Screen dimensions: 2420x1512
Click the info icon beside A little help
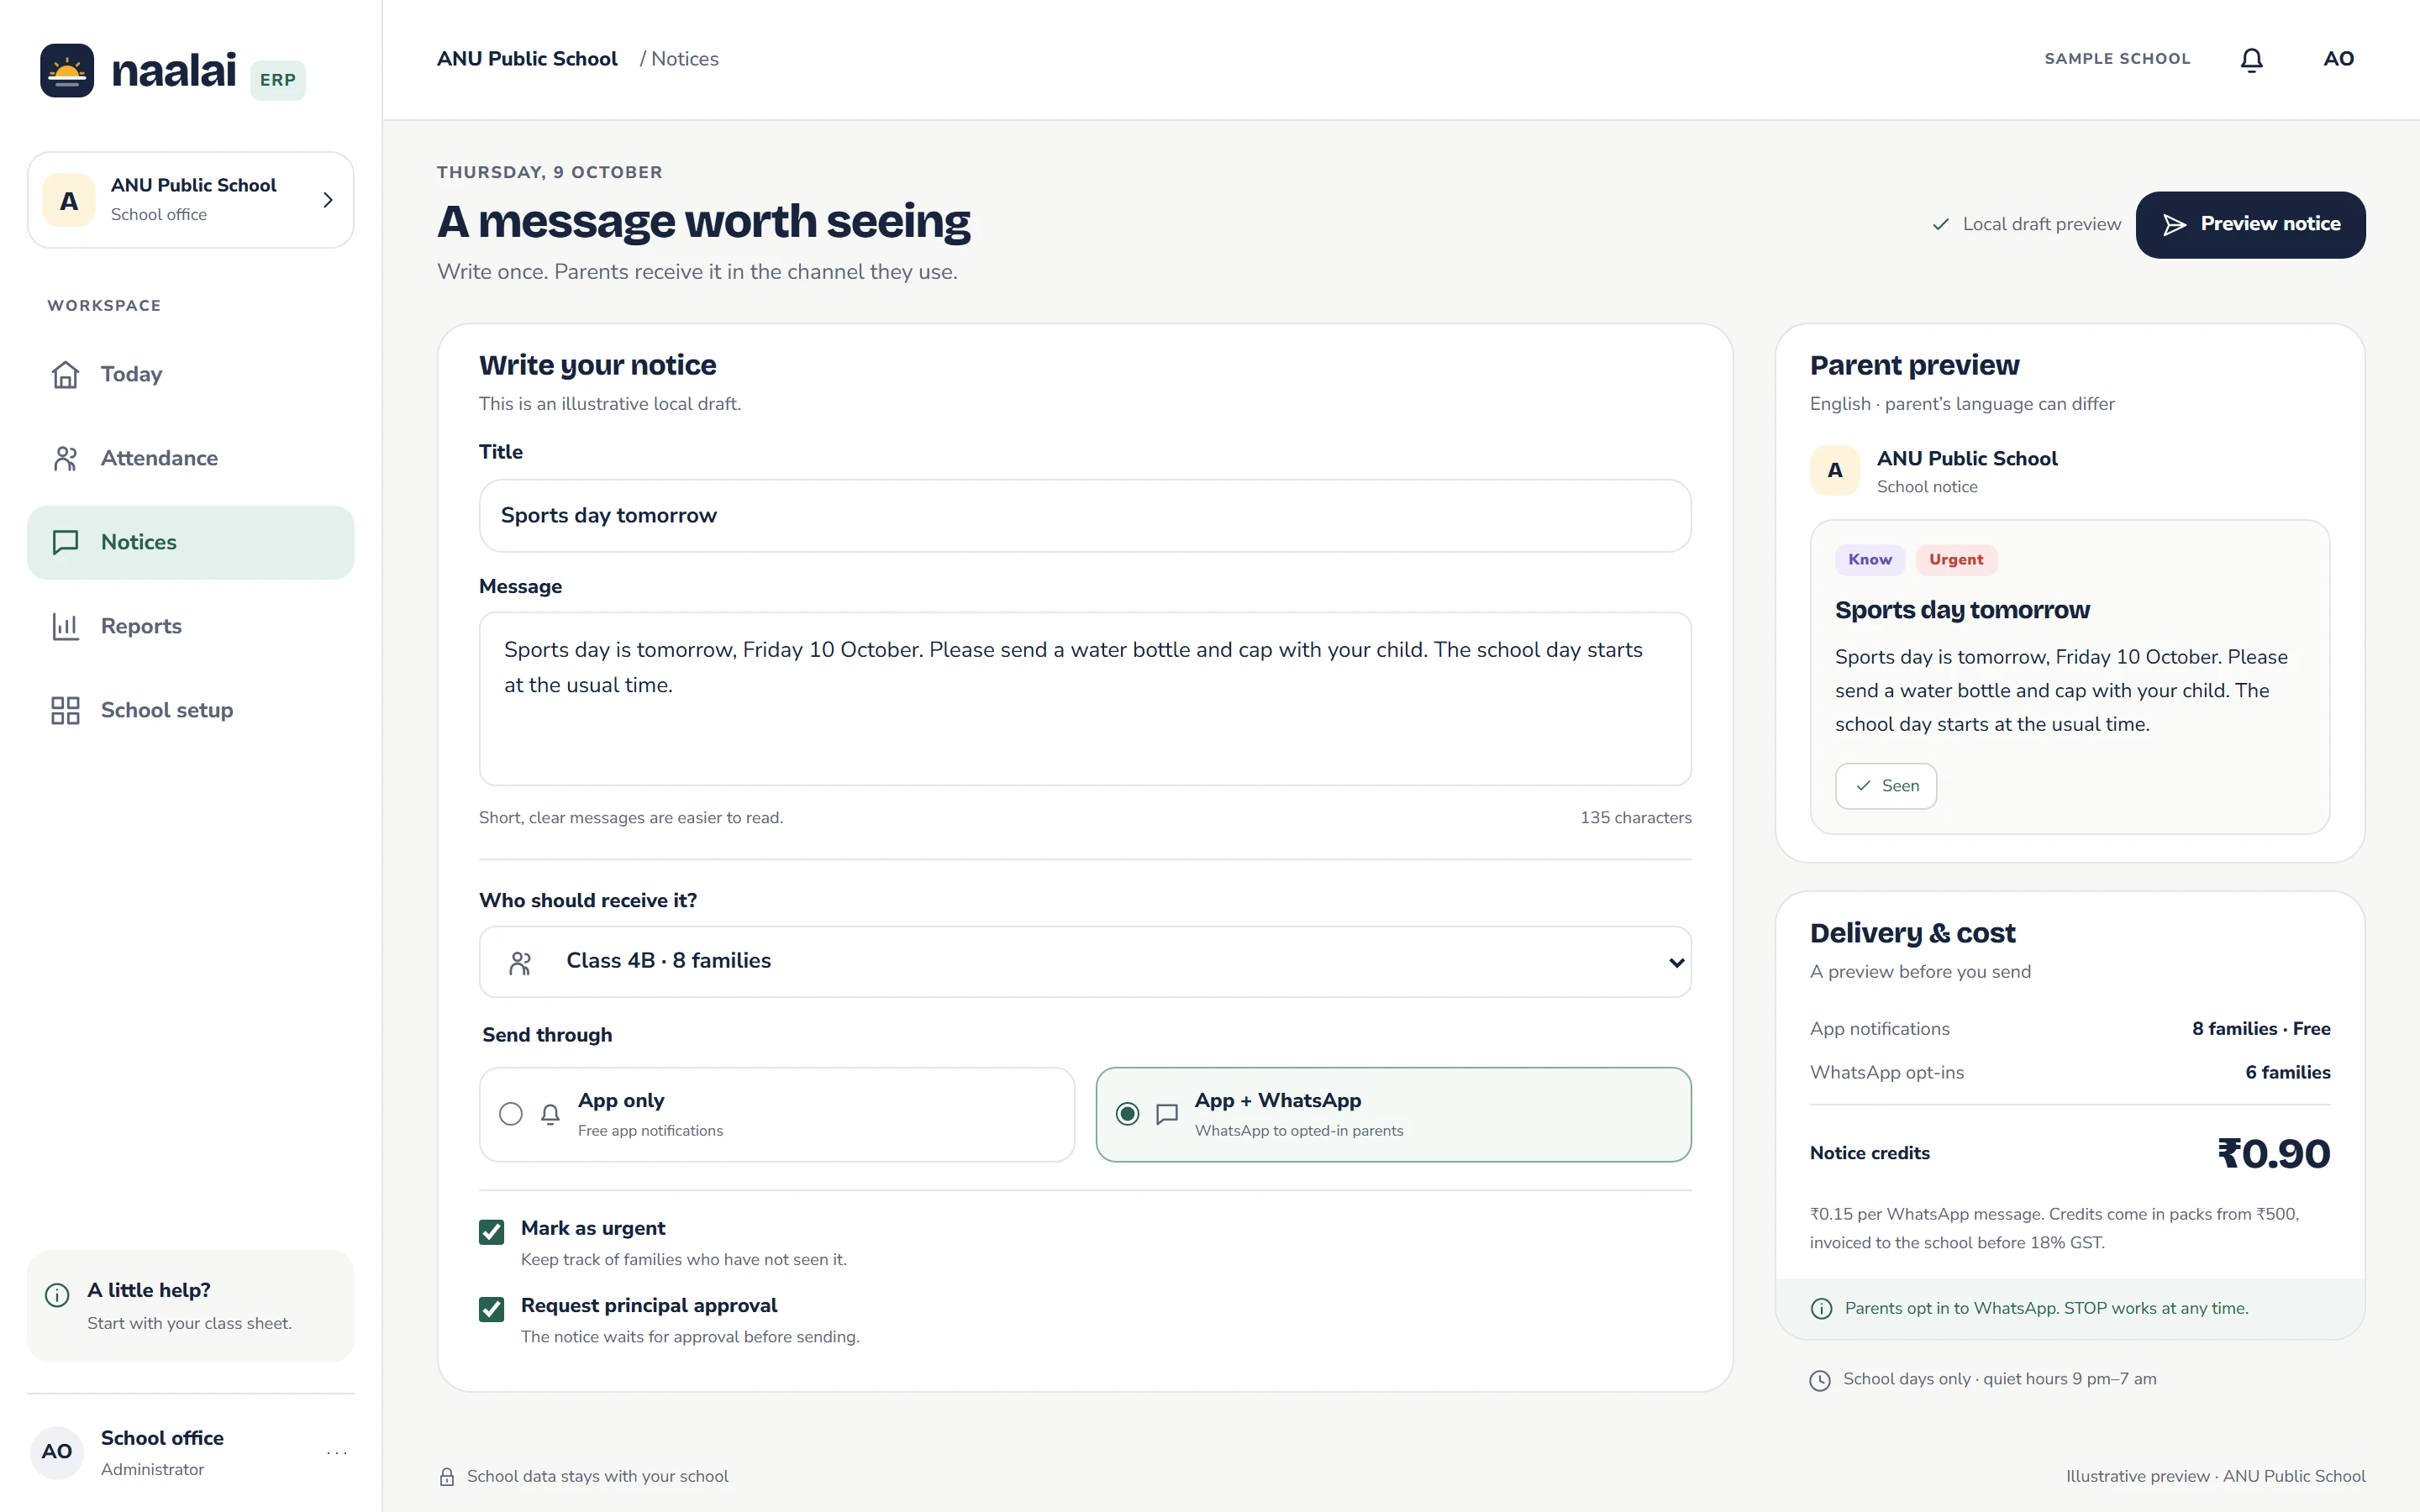[x=57, y=1295]
